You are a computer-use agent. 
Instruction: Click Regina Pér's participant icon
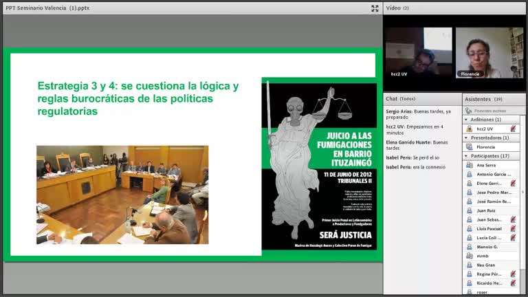[x=470, y=274]
